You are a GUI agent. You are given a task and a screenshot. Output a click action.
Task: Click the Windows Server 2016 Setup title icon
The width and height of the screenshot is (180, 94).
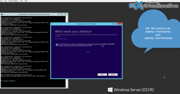[x=52, y=24]
